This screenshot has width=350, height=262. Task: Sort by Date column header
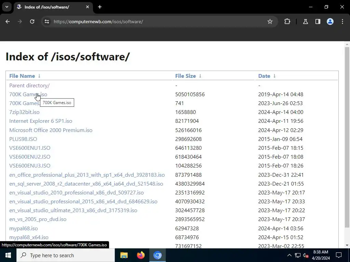coord(264,76)
